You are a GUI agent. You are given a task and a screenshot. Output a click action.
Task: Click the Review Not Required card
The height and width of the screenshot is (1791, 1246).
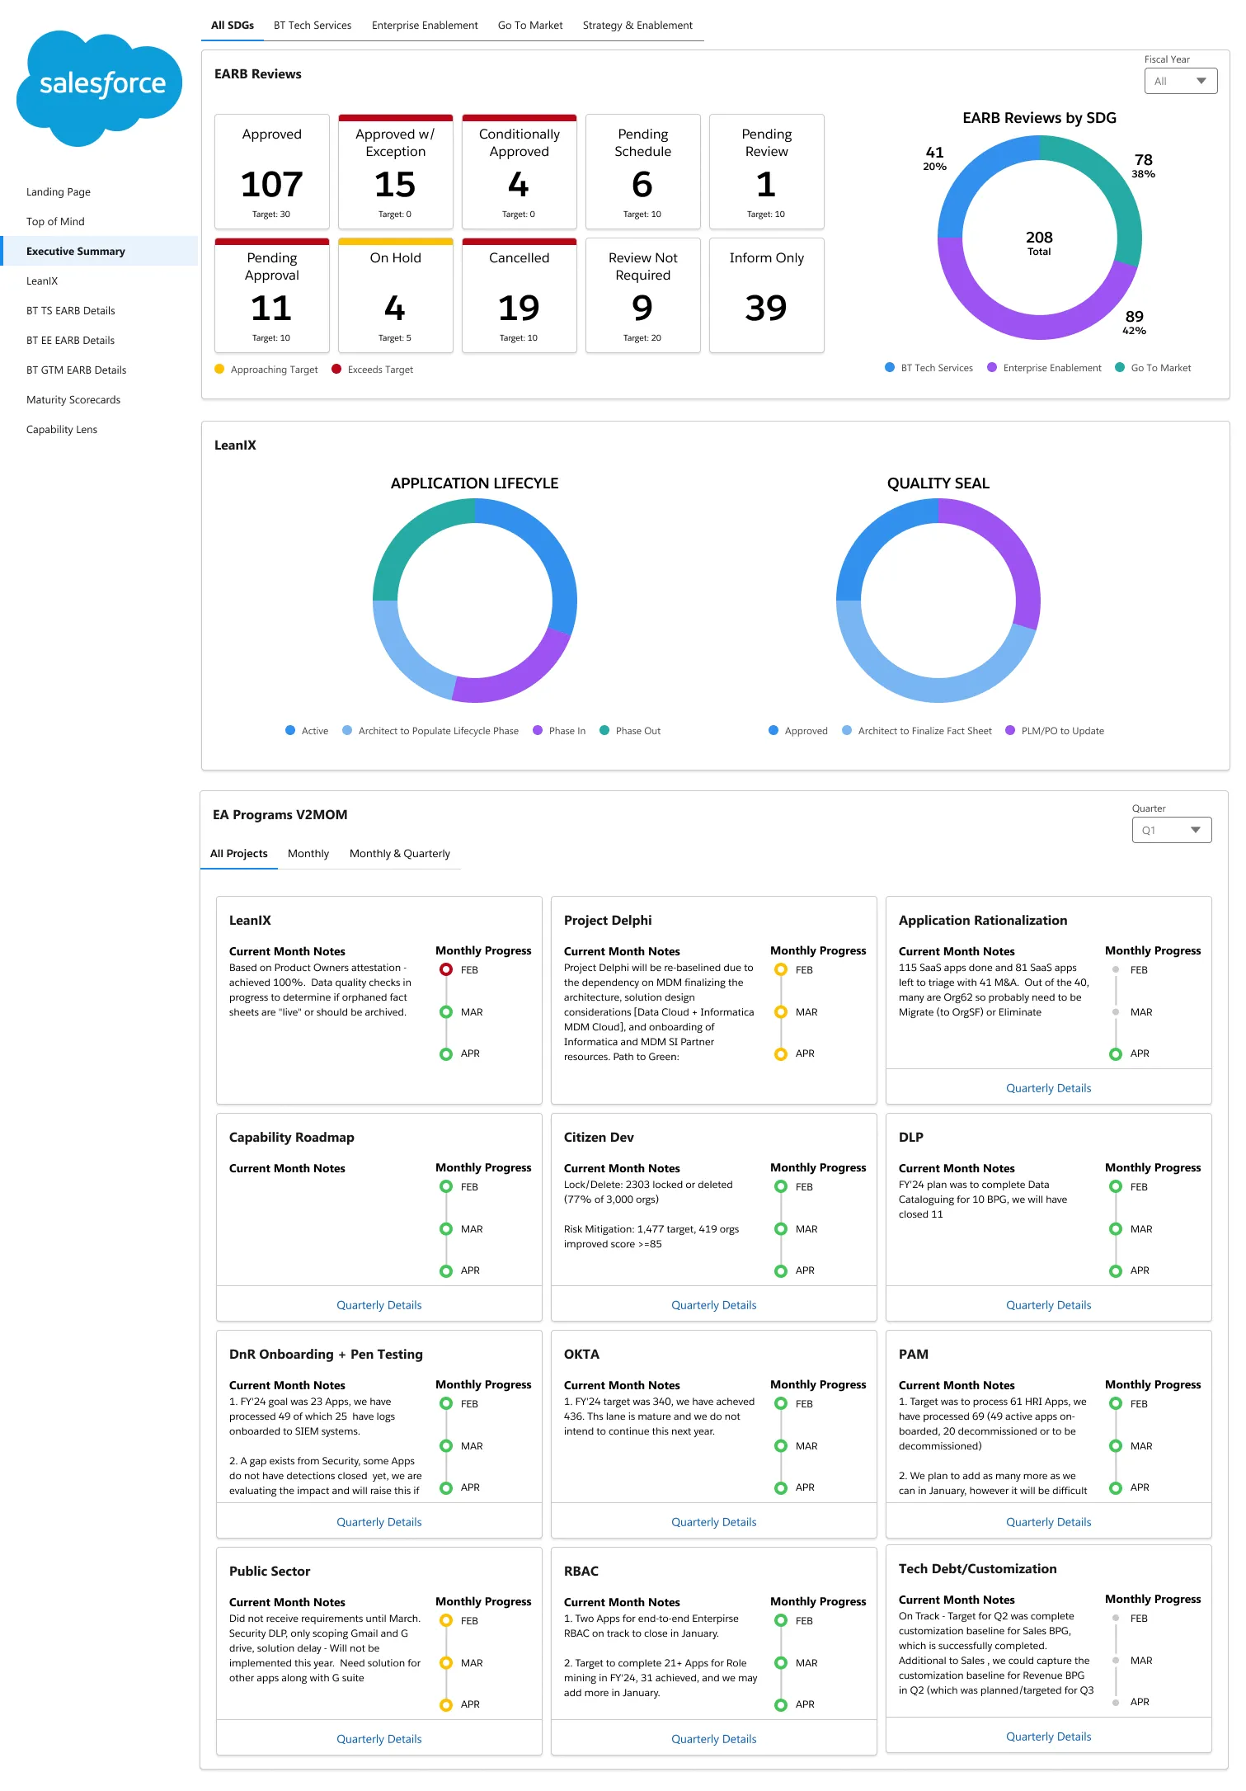click(643, 295)
